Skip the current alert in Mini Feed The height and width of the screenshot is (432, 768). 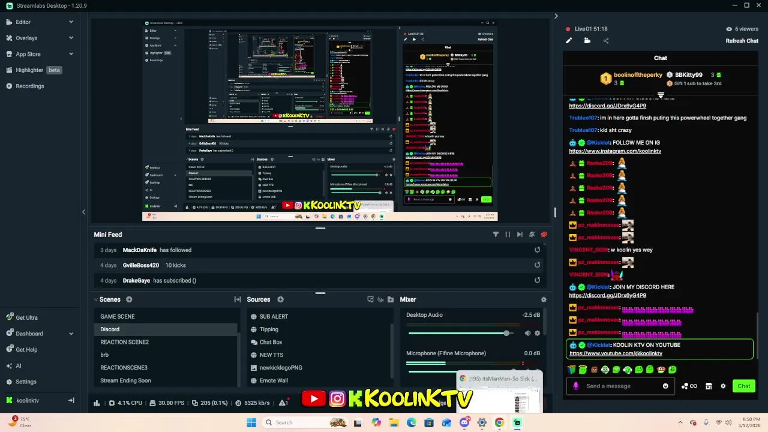(x=520, y=235)
